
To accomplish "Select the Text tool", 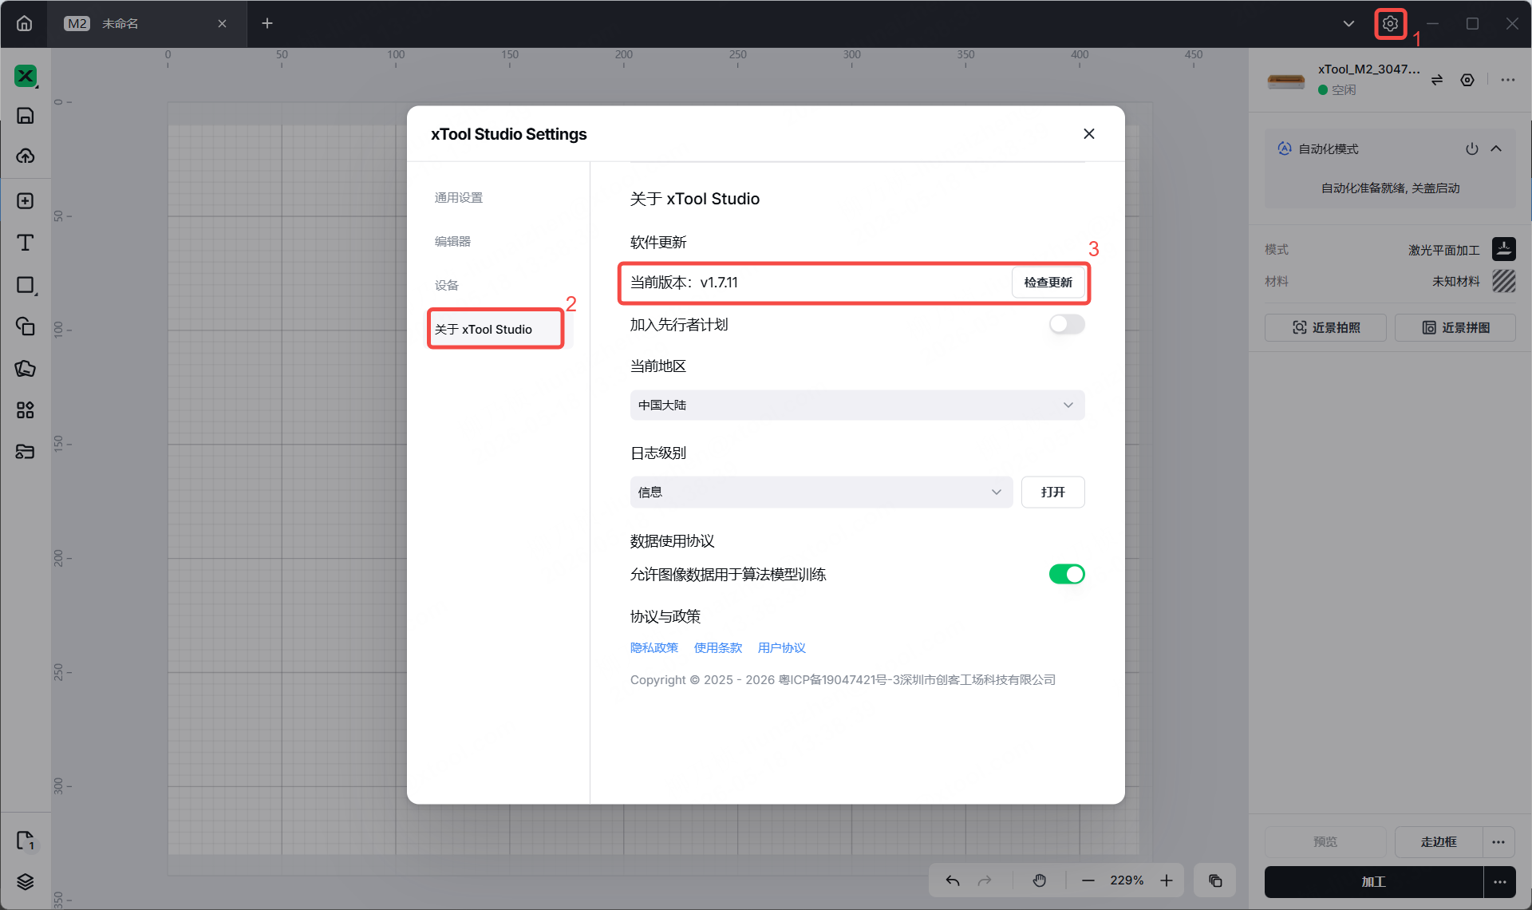I will pos(26,243).
